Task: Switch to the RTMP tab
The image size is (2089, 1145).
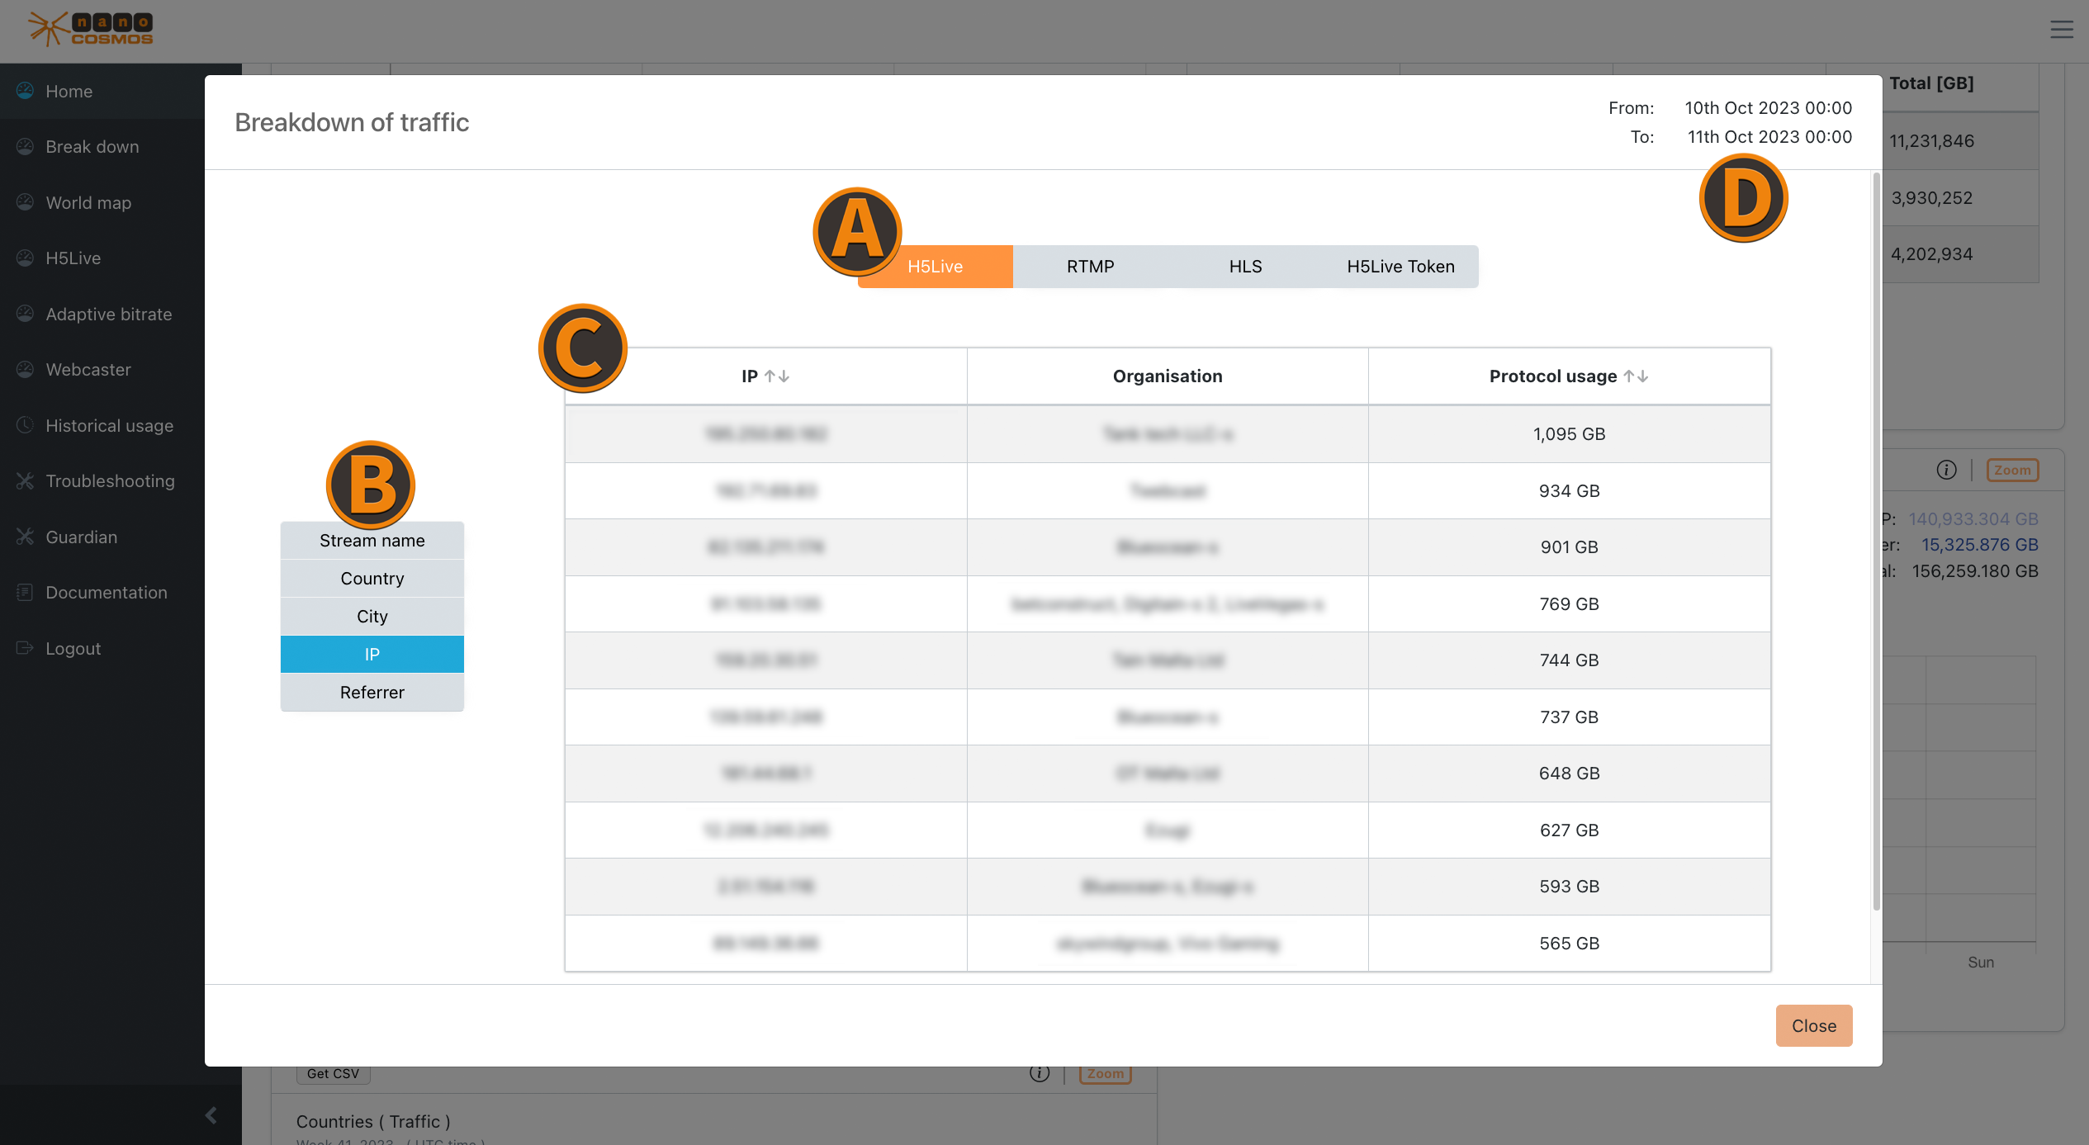Action: click(x=1091, y=266)
